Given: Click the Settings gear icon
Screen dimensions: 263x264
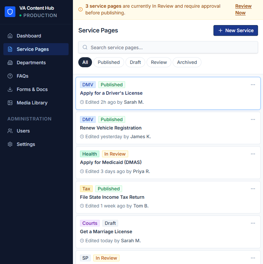Looking at the screenshot, I should click(x=10, y=144).
